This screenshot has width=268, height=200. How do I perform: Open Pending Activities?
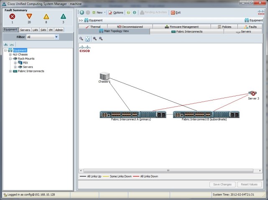pyautogui.click(x=153, y=12)
